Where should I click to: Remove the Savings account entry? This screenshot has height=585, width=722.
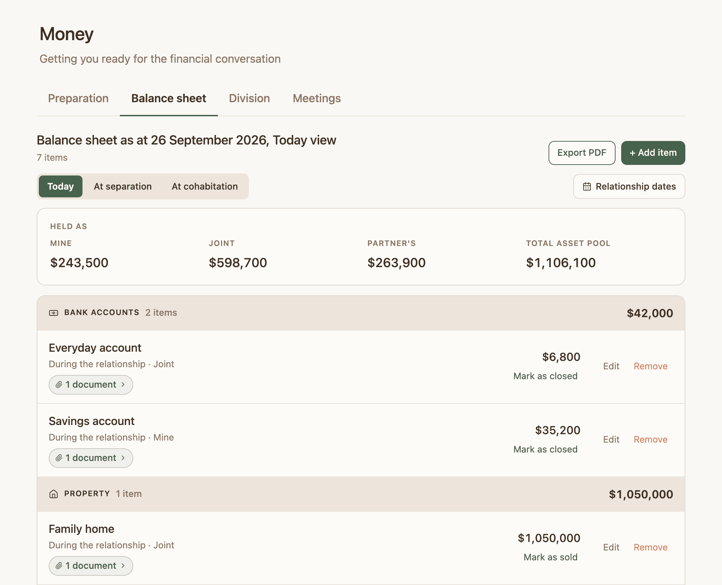click(651, 439)
